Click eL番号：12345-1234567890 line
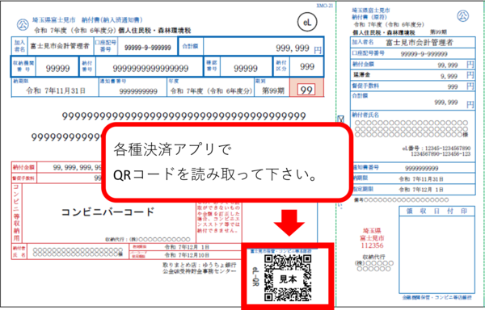The image size is (485, 310). pyautogui.click(x=436, y=149)
